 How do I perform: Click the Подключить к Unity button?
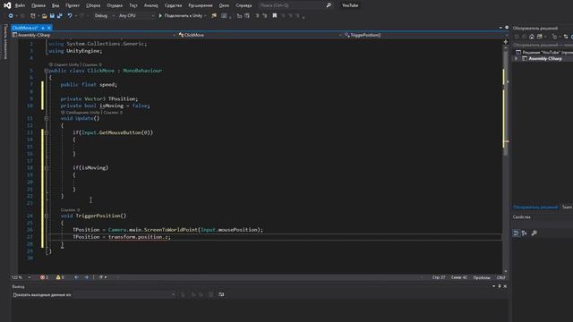183,16
